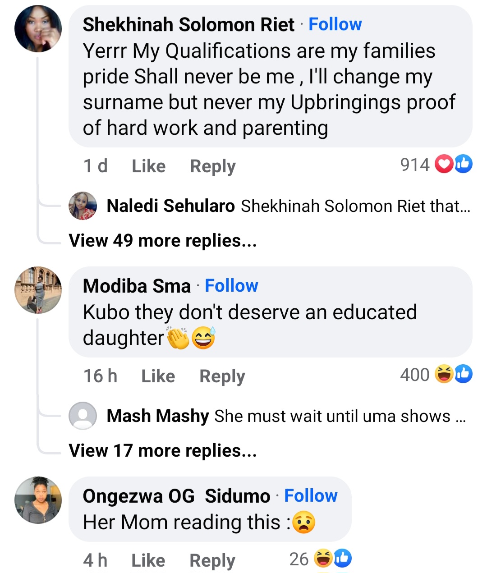Click the thumbs-up reaction beside the 914 count
487x573 pixels.
point(463,164)
